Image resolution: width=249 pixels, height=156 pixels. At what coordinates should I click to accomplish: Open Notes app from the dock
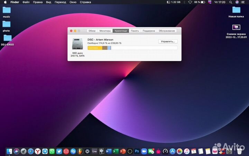(208, 151)
